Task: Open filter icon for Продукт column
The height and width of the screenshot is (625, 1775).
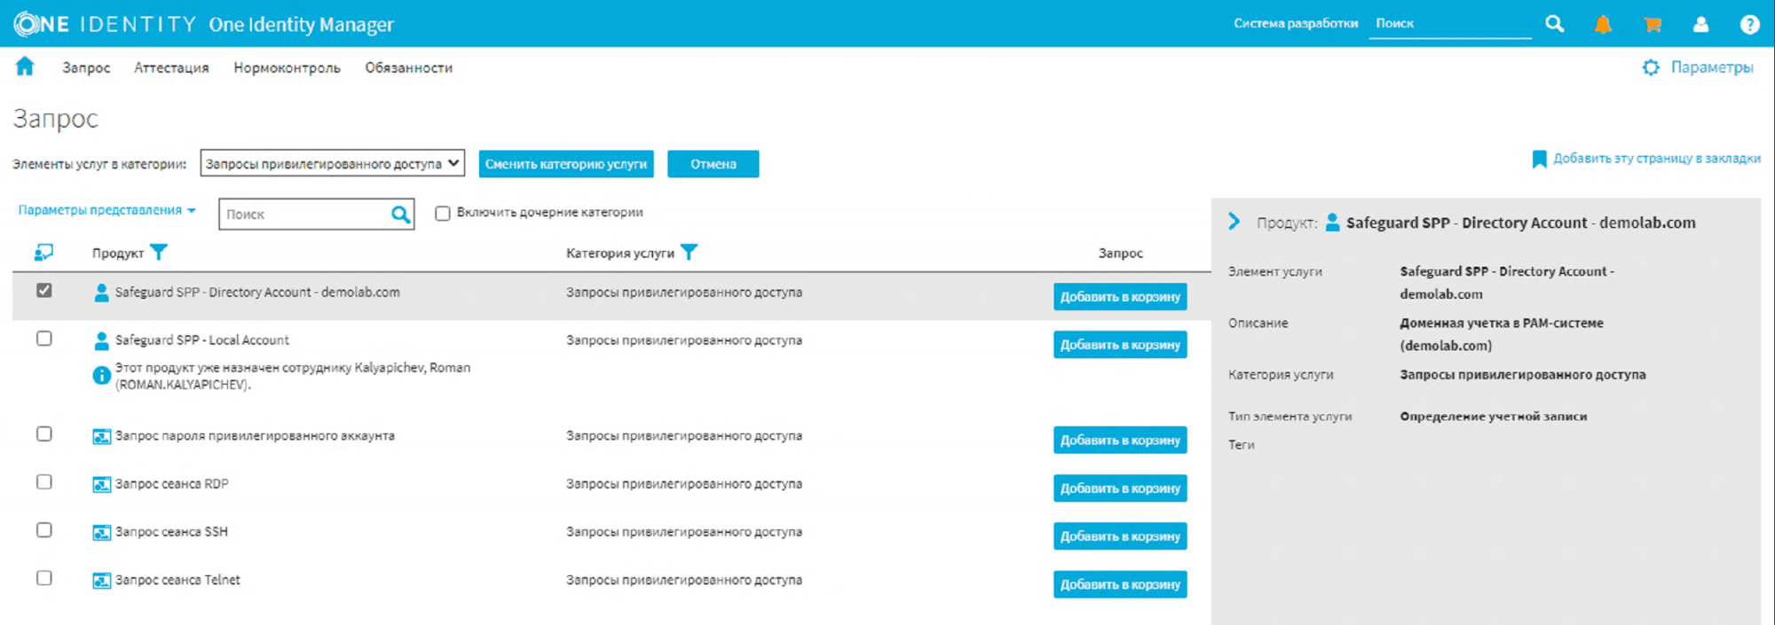Action: tap(159, 253)
